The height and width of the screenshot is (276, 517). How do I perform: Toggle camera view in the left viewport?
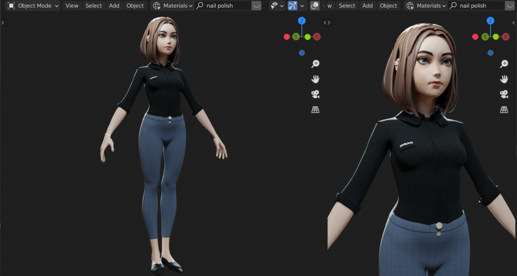(315, 94)
